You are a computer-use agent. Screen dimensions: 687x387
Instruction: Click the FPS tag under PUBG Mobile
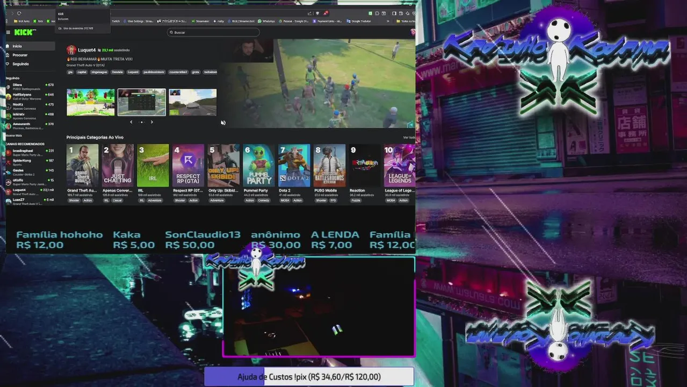pos(333,200)
